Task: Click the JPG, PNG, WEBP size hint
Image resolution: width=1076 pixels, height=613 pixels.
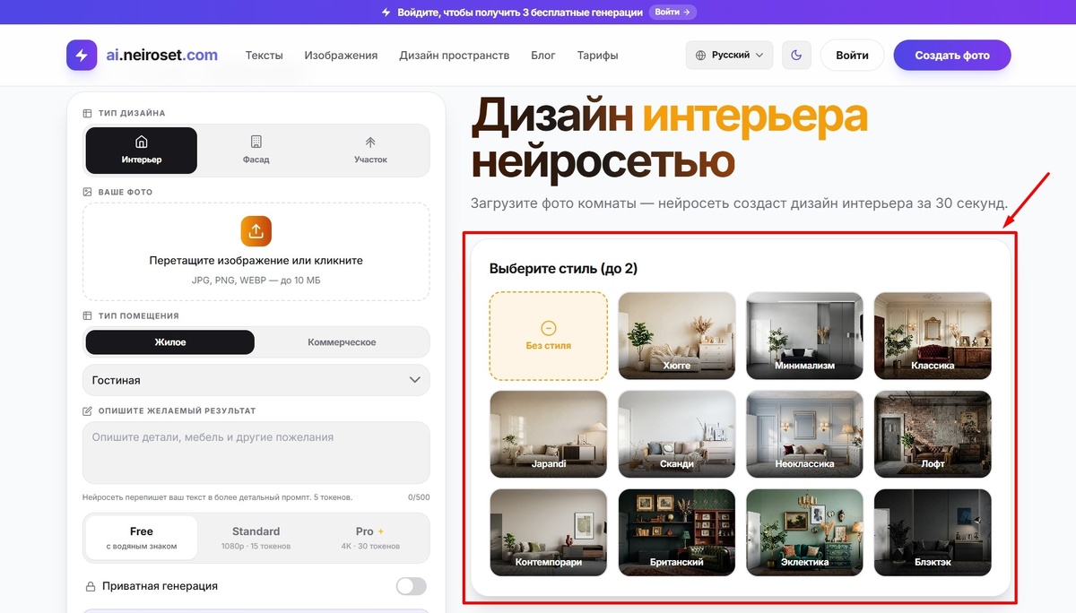Action: click(256, 281)
